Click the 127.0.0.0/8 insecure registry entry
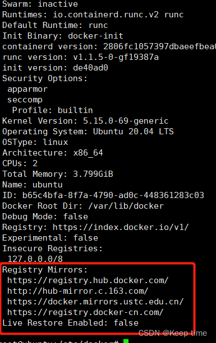The width and height of the screenshot is (216, 343). tap(35, 259)
